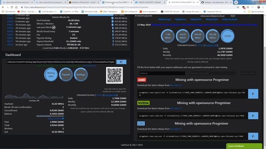Click the Leave a feedback button
The width and height of the screenshot is (266, 149).
click(x=244, y=146)
